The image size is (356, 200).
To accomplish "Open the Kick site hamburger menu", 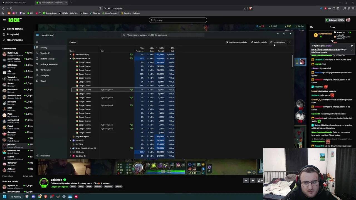I will [4, 20].
